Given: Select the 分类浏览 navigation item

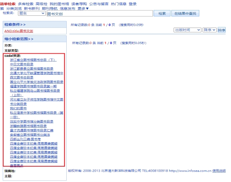Looking at the screenshot, I should click(x=14, y=8).
